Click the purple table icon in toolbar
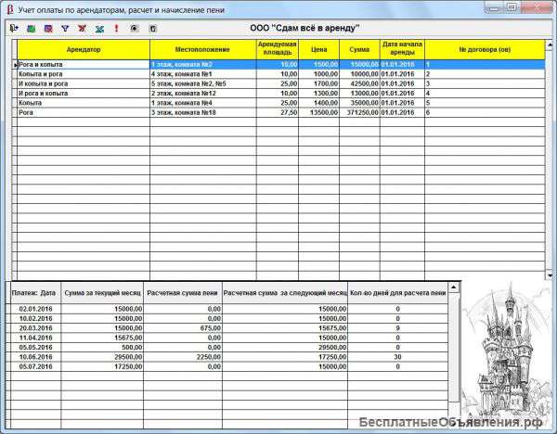 click(47, 29)
